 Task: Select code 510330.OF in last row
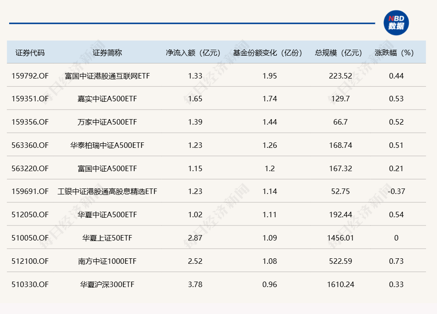(30, 284)
